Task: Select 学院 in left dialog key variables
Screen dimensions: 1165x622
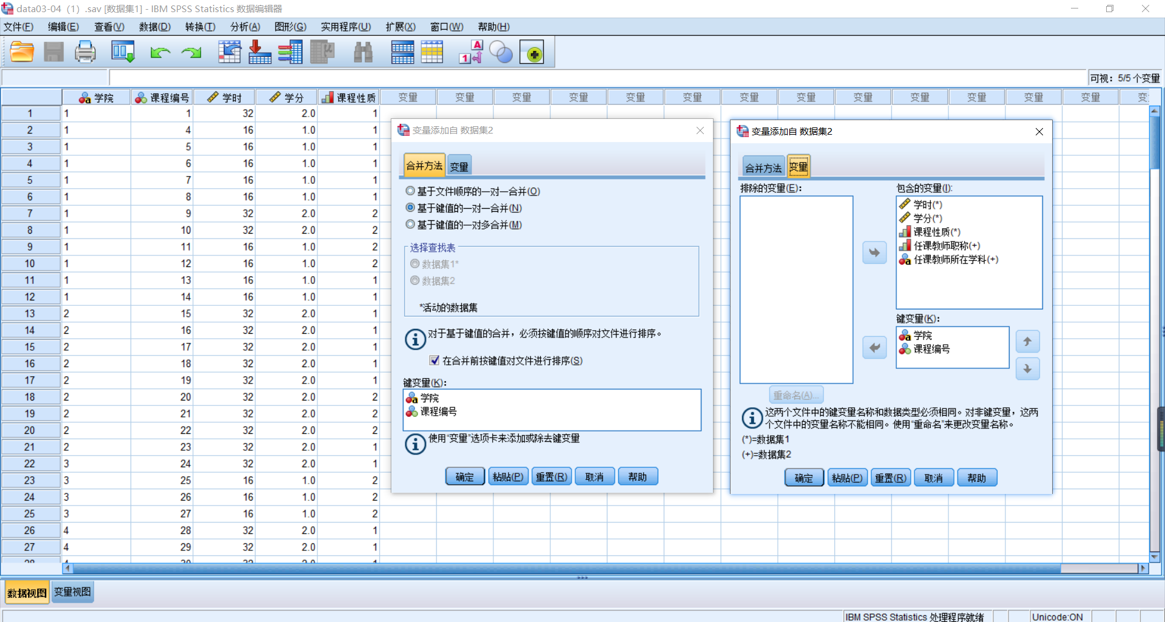Action: 423,398
